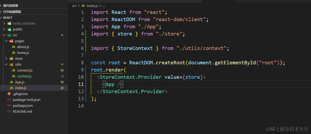The image size is (311, 134).
Task: Click line number 1 in the gutter
Action: point(82,12)
